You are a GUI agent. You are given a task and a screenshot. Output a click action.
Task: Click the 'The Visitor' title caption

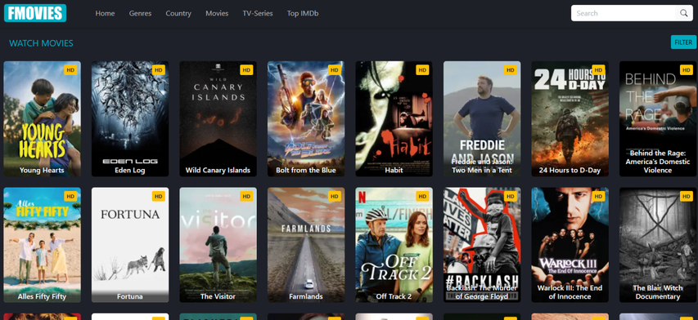218,296
